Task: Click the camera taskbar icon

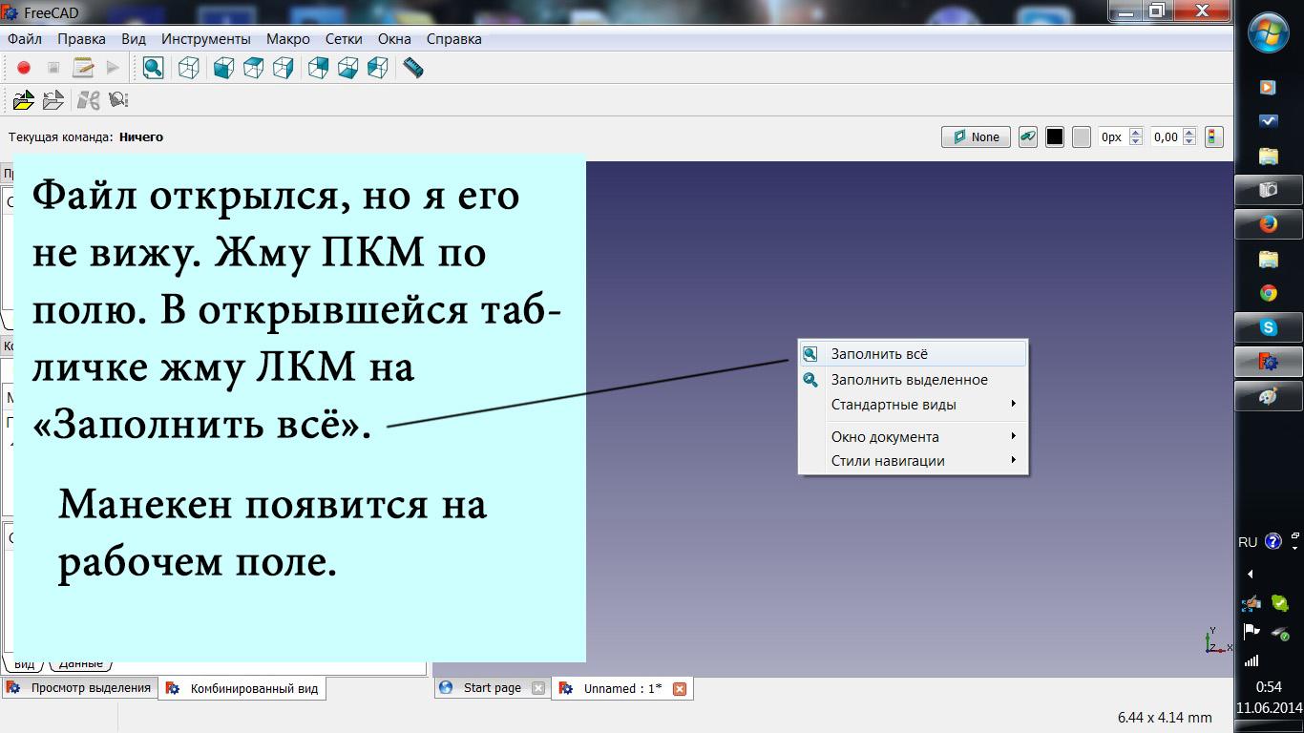Action: point(1269,190)
